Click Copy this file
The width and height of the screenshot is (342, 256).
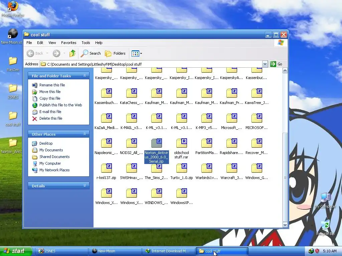coord(50,98)
